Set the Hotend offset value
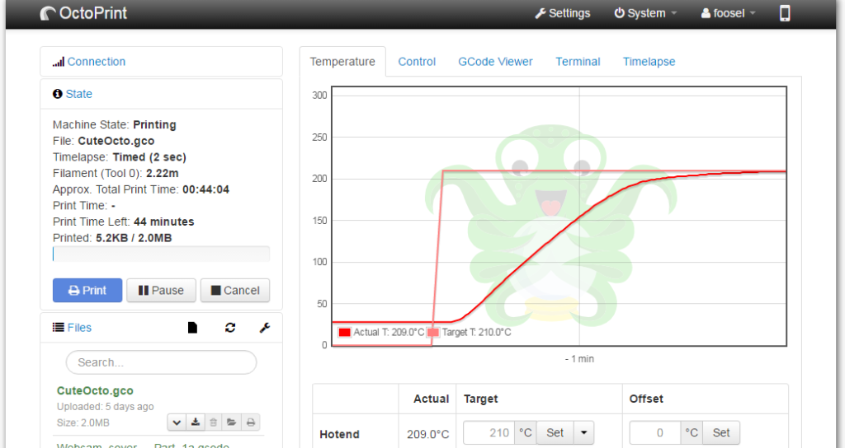The height and width of the screenshot is (448, 845). point(721,433)
